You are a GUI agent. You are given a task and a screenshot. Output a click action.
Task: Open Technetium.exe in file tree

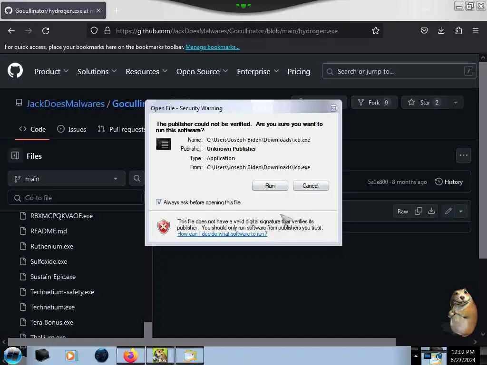(x=52, y=307)
